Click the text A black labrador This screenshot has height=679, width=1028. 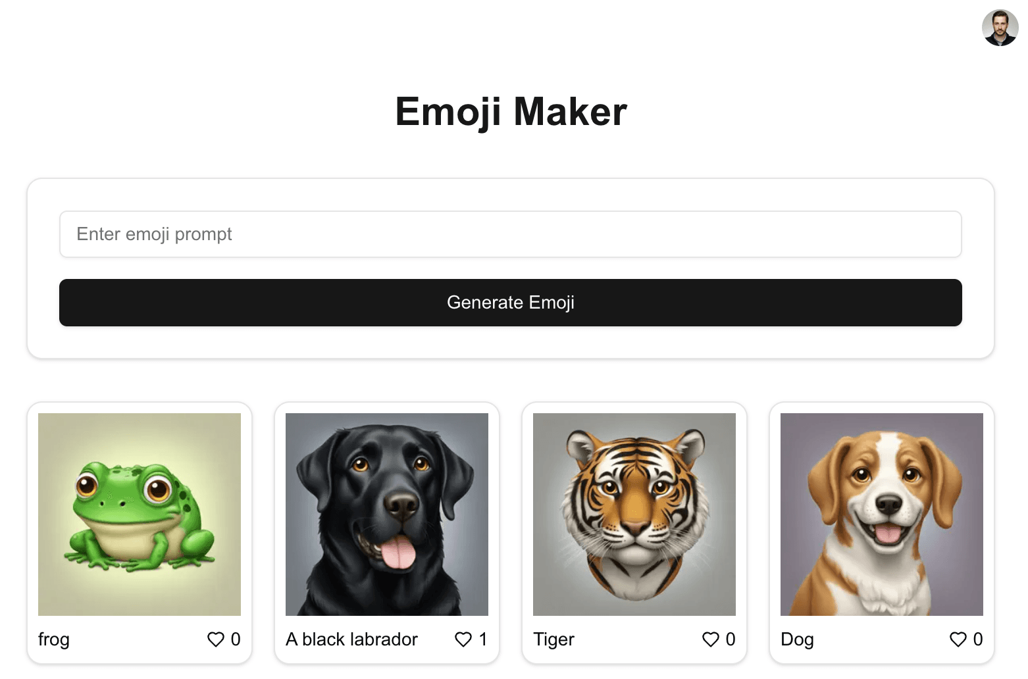click(x=351, y=639)
